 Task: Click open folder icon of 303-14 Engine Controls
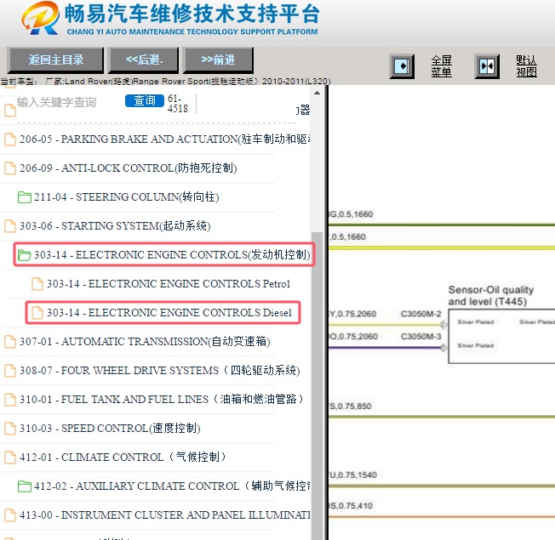[25, 255]
